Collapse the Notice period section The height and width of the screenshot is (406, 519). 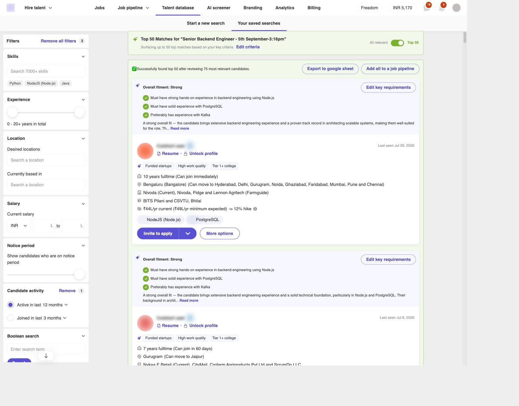(83, 246)
